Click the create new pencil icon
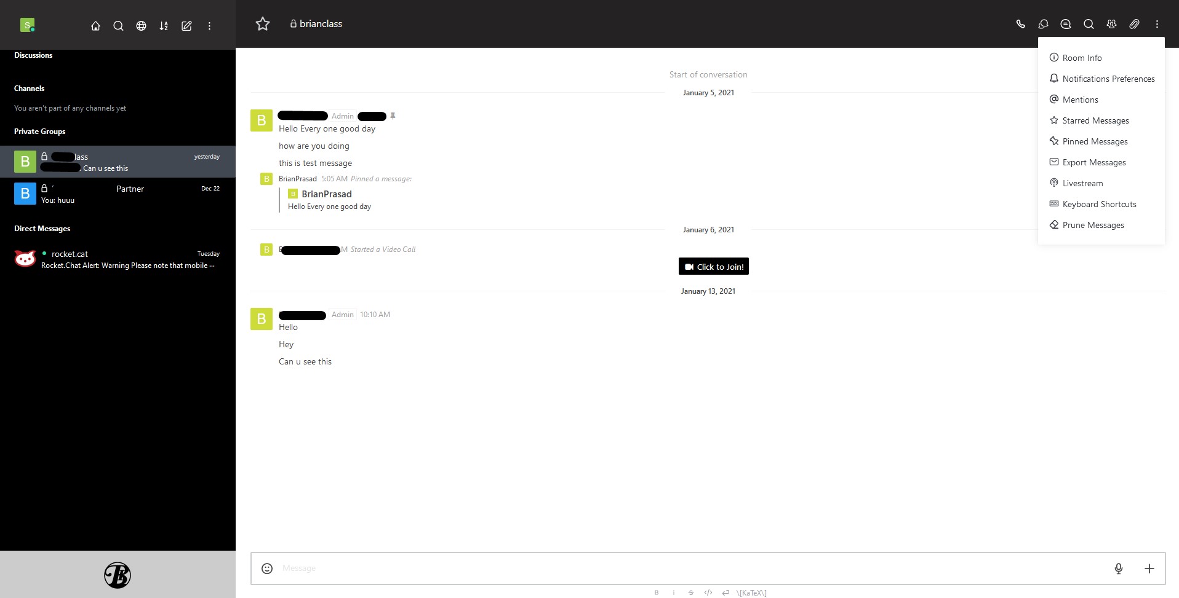This screenshot has width=1179, height=598. point(186,26)
